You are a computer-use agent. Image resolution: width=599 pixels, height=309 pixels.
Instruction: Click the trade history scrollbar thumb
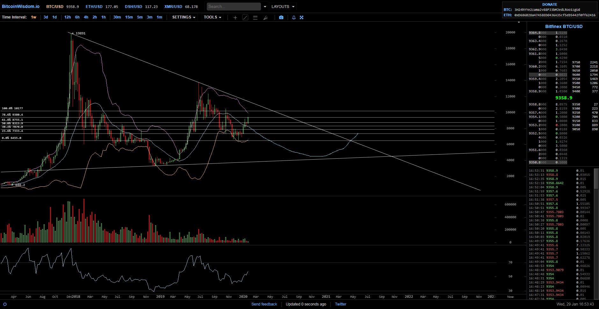coord(596,178)
